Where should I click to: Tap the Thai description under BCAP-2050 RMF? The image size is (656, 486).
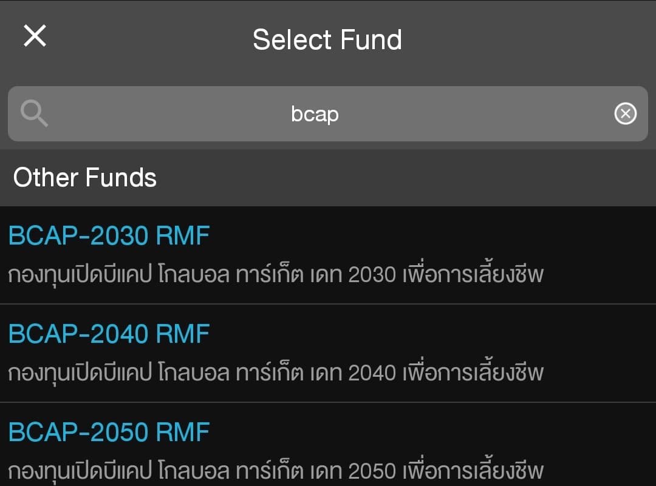click(x=276, y=471)
